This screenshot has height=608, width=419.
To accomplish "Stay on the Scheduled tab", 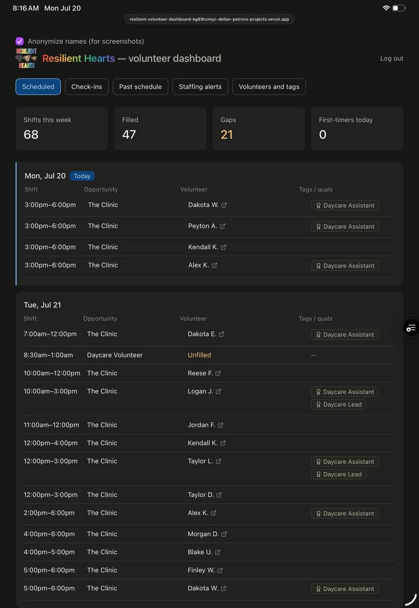I will click(x=38, y=86).
